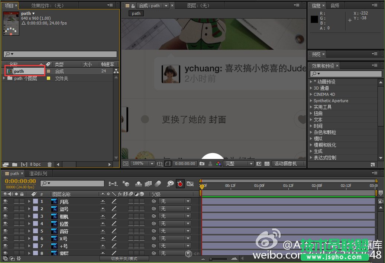Select the region of interest tool
Image resolution: width=385 pixels, height=263 pixels.
pos(168,163)
